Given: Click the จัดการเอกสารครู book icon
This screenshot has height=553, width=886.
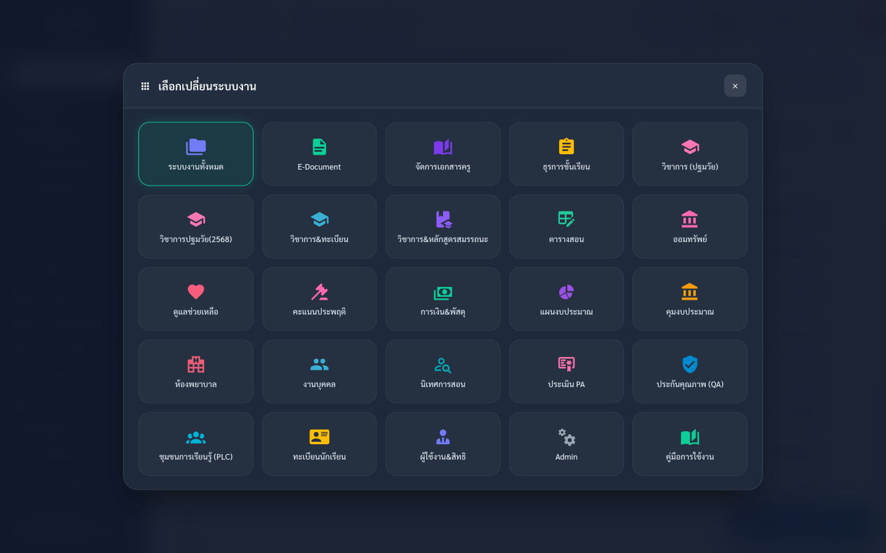Looking at the screenshot, I should pyautogui.click(x=443, y=147).
